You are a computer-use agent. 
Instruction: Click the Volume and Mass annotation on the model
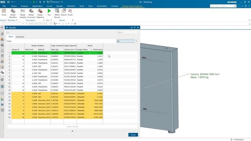click(205, 76)
